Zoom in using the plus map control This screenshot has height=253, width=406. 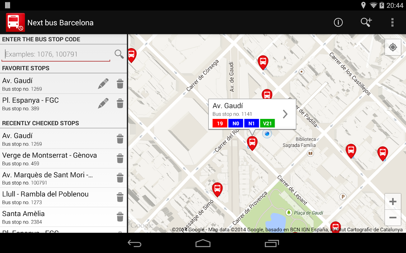click(x=393, y=201)
